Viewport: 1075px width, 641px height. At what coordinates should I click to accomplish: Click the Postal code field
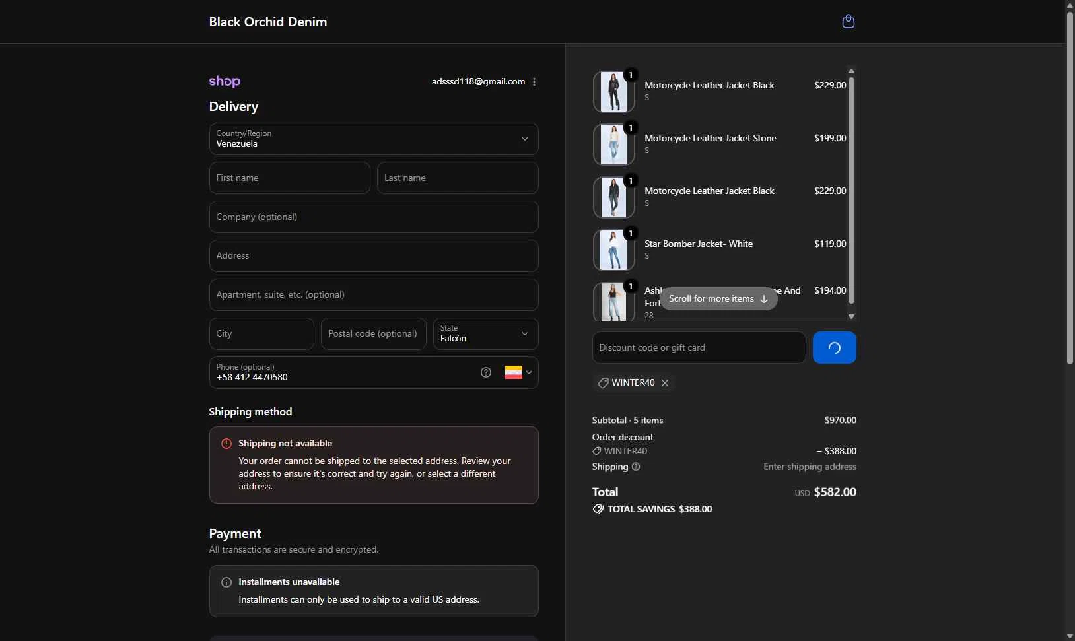(x=374, y=334)
